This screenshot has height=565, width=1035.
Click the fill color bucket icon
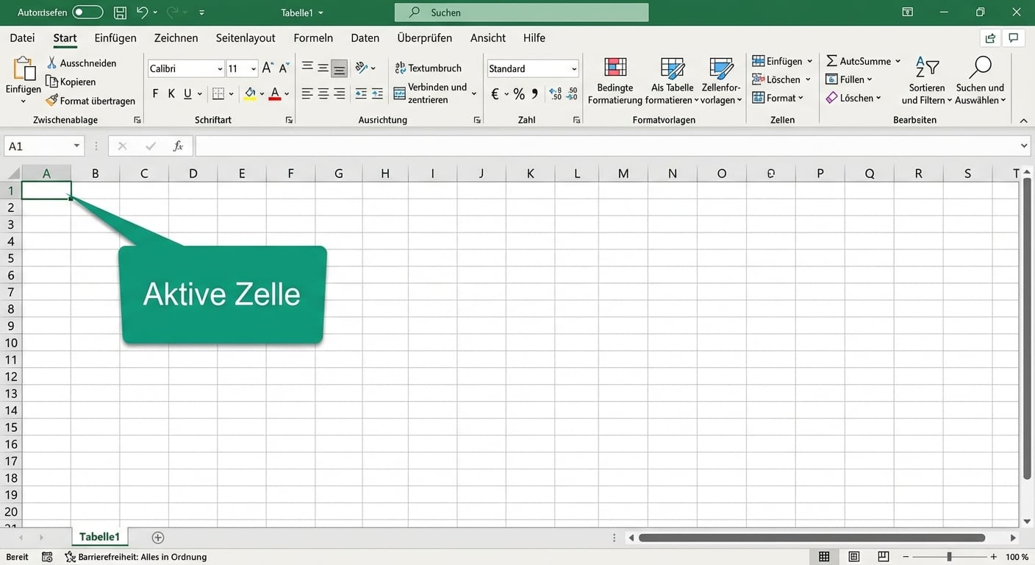(x=251, y=94)
